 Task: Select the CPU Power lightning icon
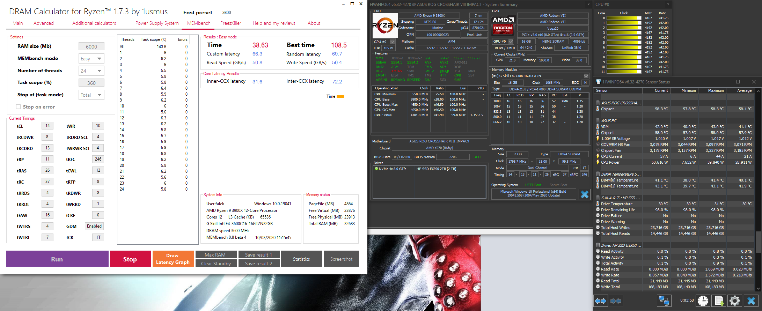click(x=598, y=162)
